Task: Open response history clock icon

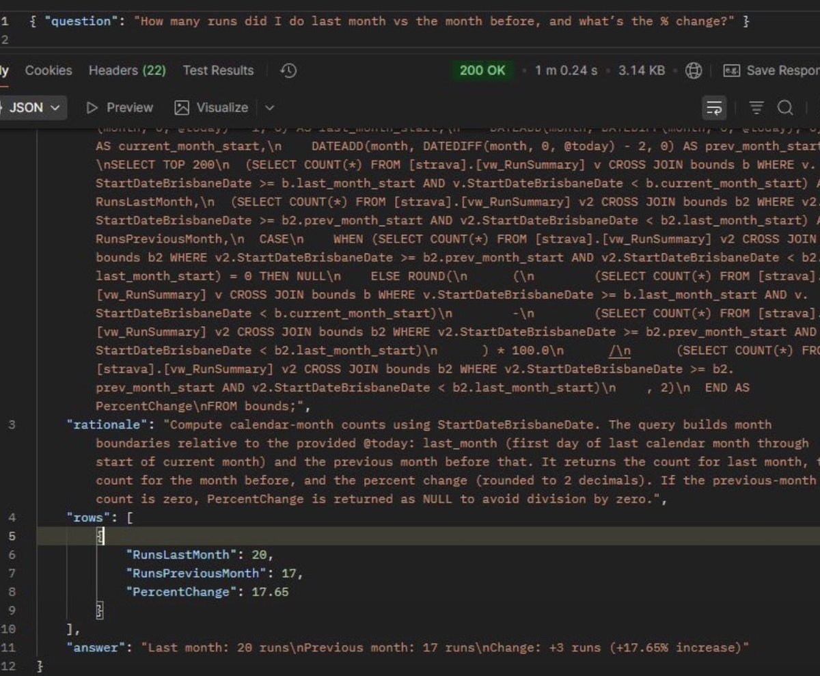Action: (288, 70)
